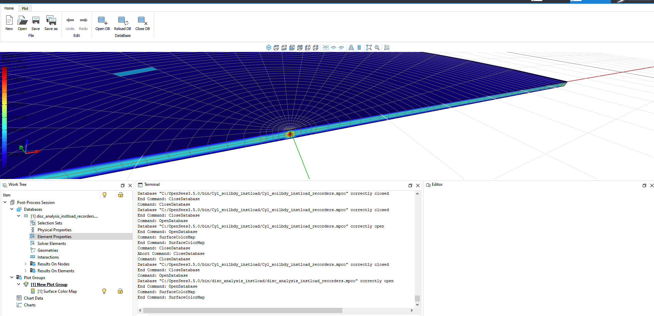The height and width of the screenshot is (316, 654).
Task: Redo the last undone action
Action: [83, 23]
